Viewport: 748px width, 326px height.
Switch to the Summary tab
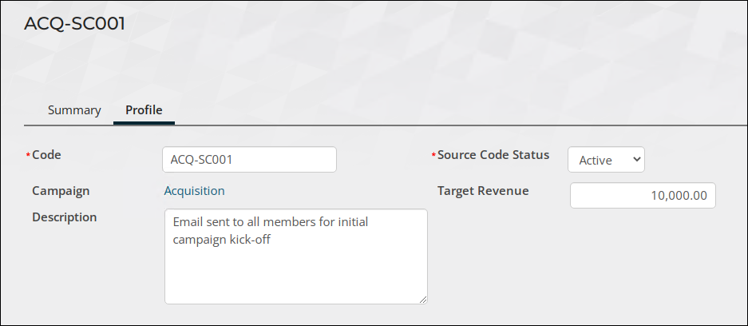pyautogui.click(x=74, y=110)
